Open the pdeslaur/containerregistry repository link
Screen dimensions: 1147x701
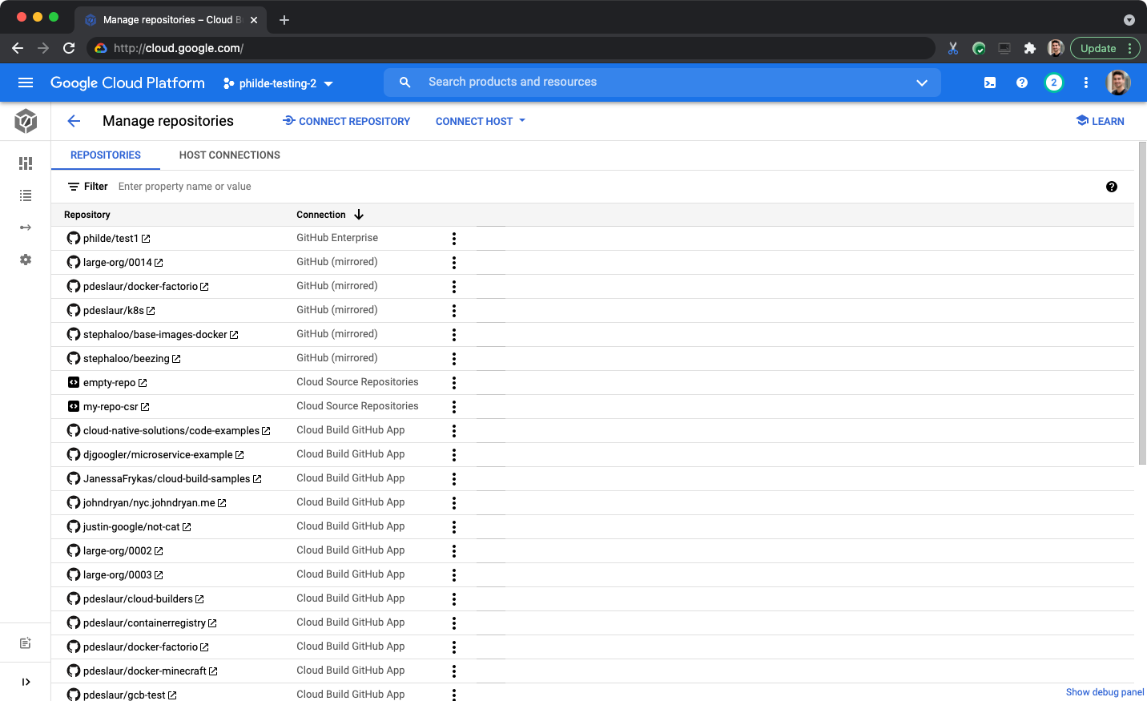point(144,623)
